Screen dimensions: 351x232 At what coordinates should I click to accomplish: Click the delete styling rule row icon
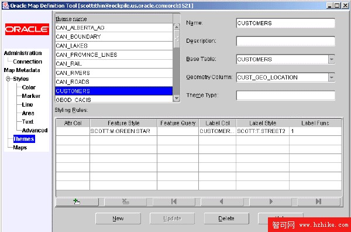(x=125, y=202)
